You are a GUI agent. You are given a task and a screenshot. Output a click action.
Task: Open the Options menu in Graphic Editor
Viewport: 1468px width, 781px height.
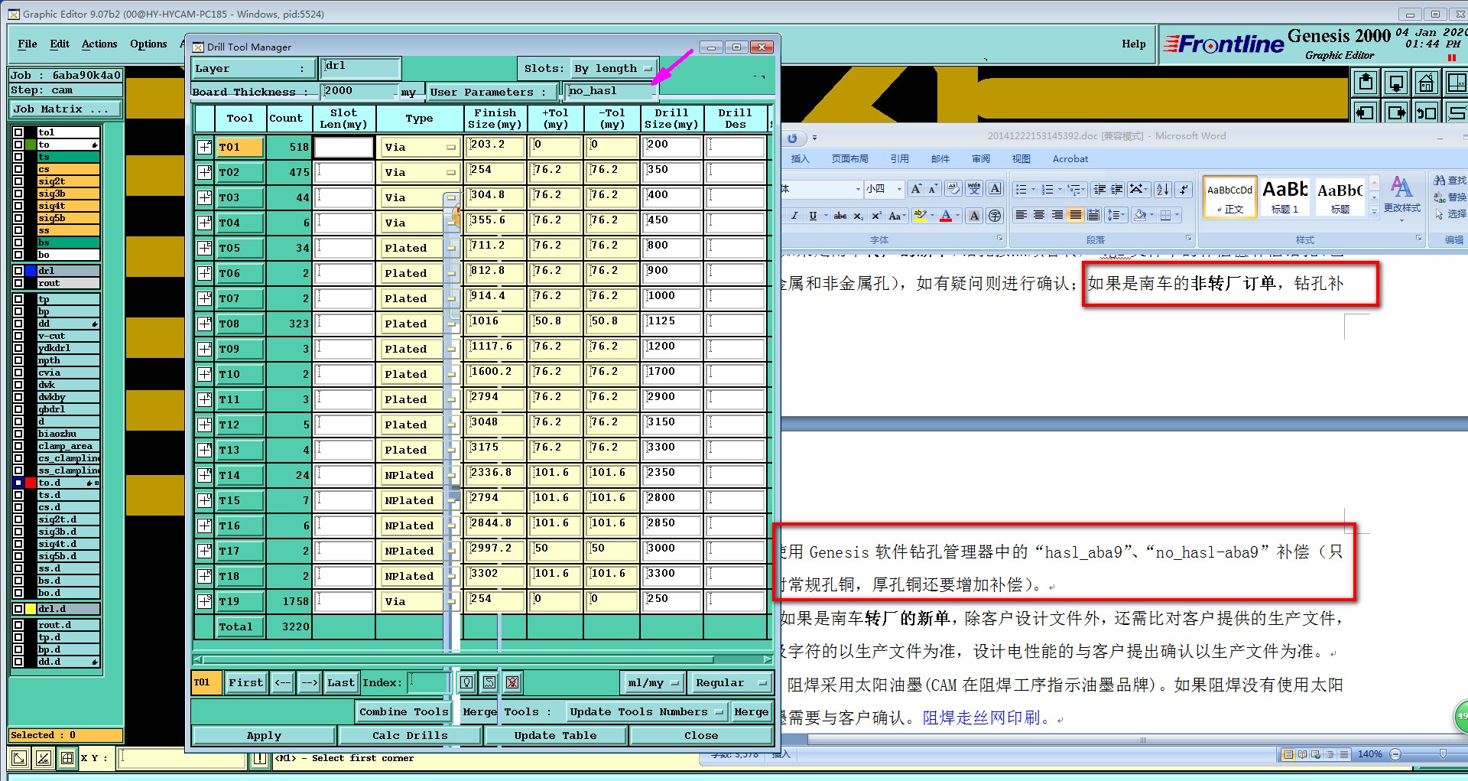coord(148,44)
